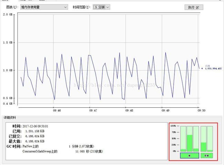Select the second heap pool bar (tallest fill)
This screenshot has width=224, height=165.
[190, 139]
